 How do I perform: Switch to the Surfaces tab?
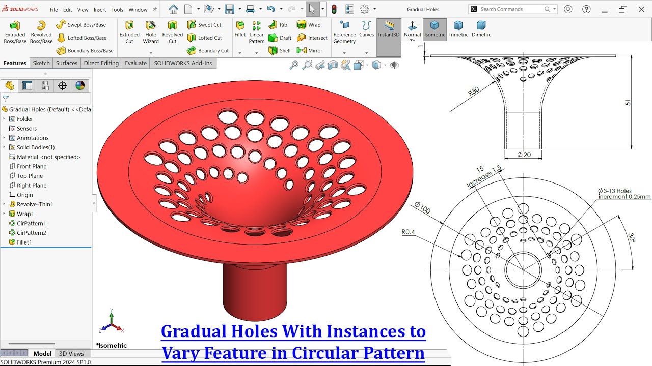67,63
